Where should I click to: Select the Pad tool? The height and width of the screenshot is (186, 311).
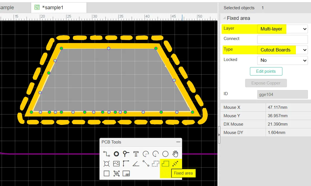[x=116, y=154]
